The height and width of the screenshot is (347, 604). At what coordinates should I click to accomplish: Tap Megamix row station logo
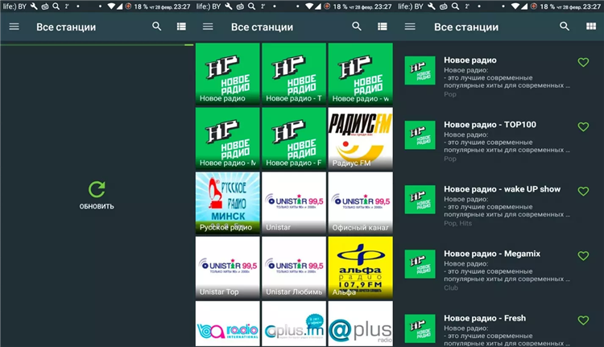click(x=420, y=264)
